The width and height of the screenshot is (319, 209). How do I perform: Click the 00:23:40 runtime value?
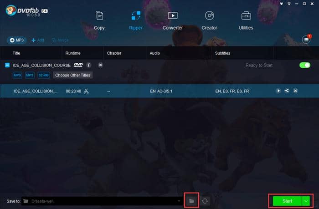point(73,91)
